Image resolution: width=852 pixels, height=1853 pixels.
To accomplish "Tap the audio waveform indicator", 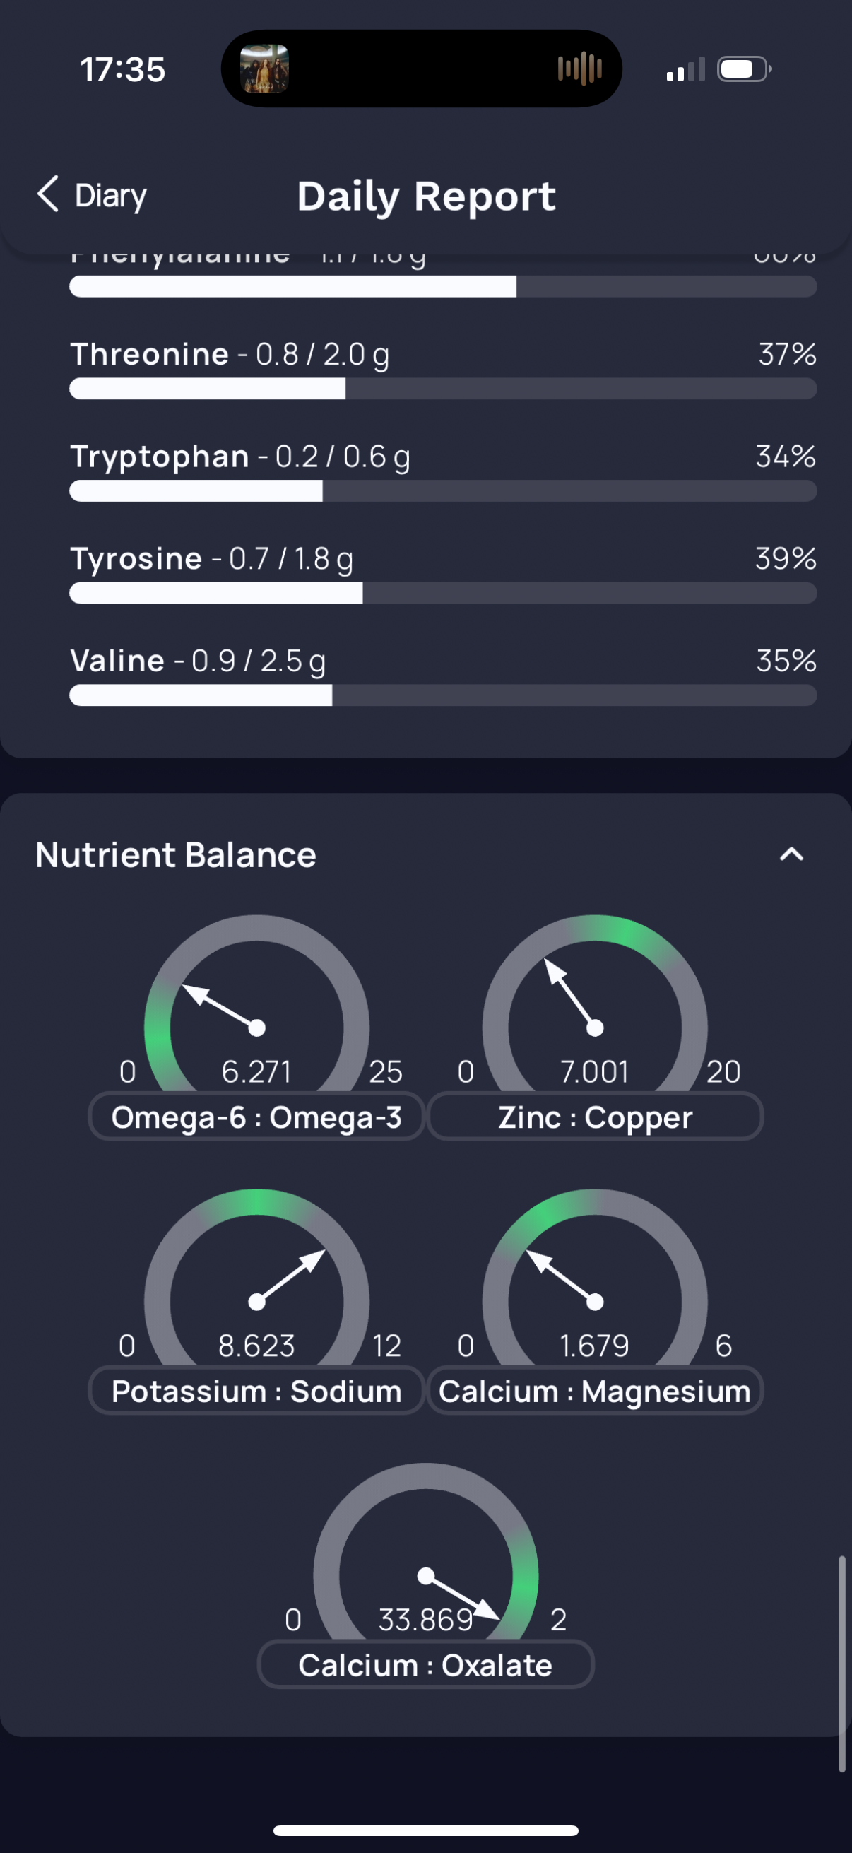I will coord(579,69).
